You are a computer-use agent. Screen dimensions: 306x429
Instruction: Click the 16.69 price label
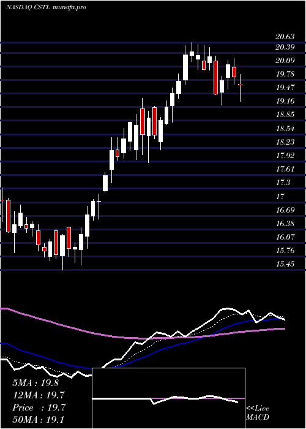tap(285, 210)
